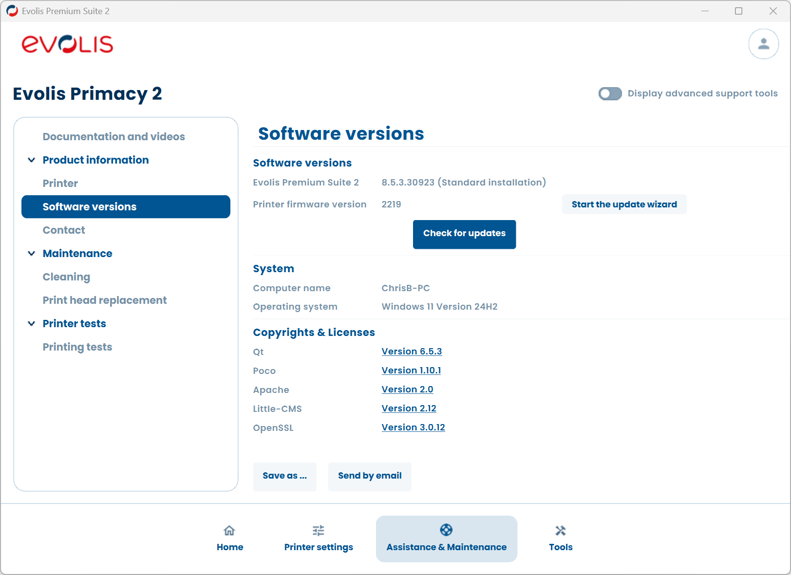Screen dimensions: 791x575
Task: Toggle the advanced support tools switch off
Action: 610,93
